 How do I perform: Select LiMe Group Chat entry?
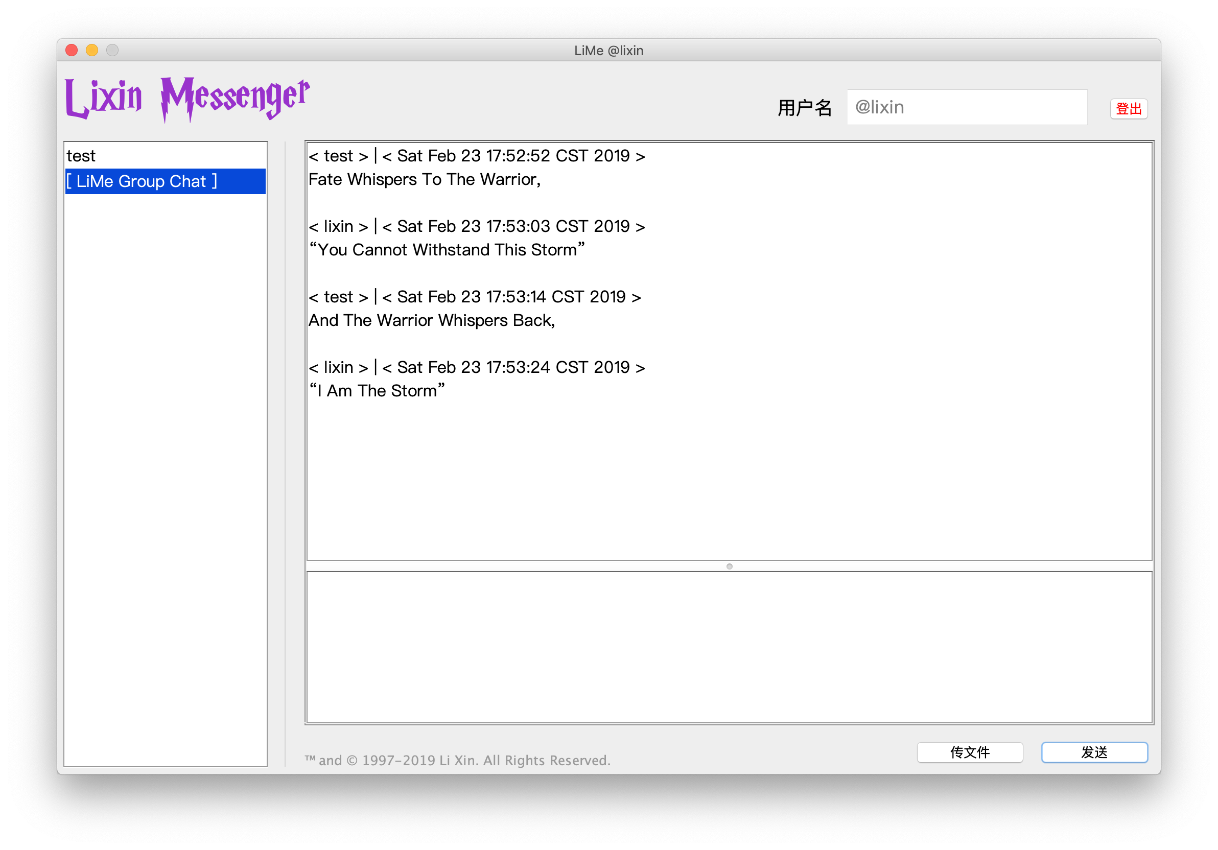coord(141,181)
